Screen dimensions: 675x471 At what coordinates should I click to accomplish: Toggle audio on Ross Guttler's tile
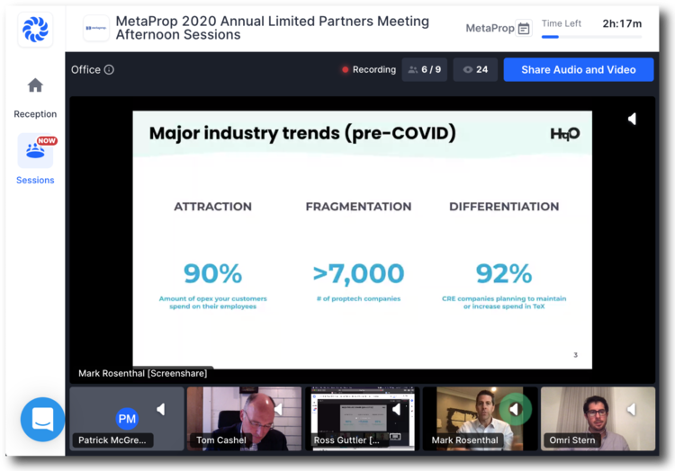point(396,410)
